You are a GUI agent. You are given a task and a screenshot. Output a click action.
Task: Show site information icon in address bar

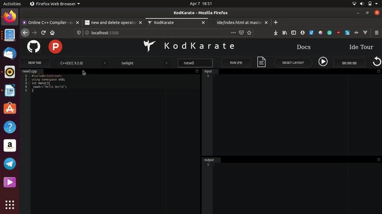[87, 33]
